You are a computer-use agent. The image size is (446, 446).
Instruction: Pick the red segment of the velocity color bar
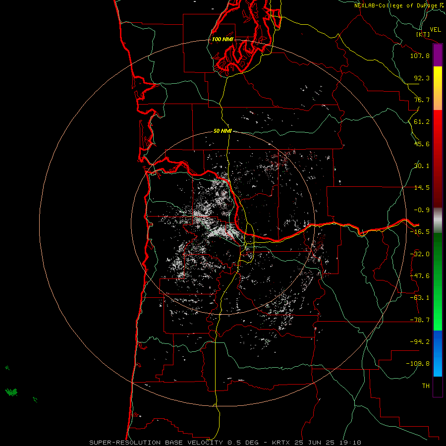(438, 159)
